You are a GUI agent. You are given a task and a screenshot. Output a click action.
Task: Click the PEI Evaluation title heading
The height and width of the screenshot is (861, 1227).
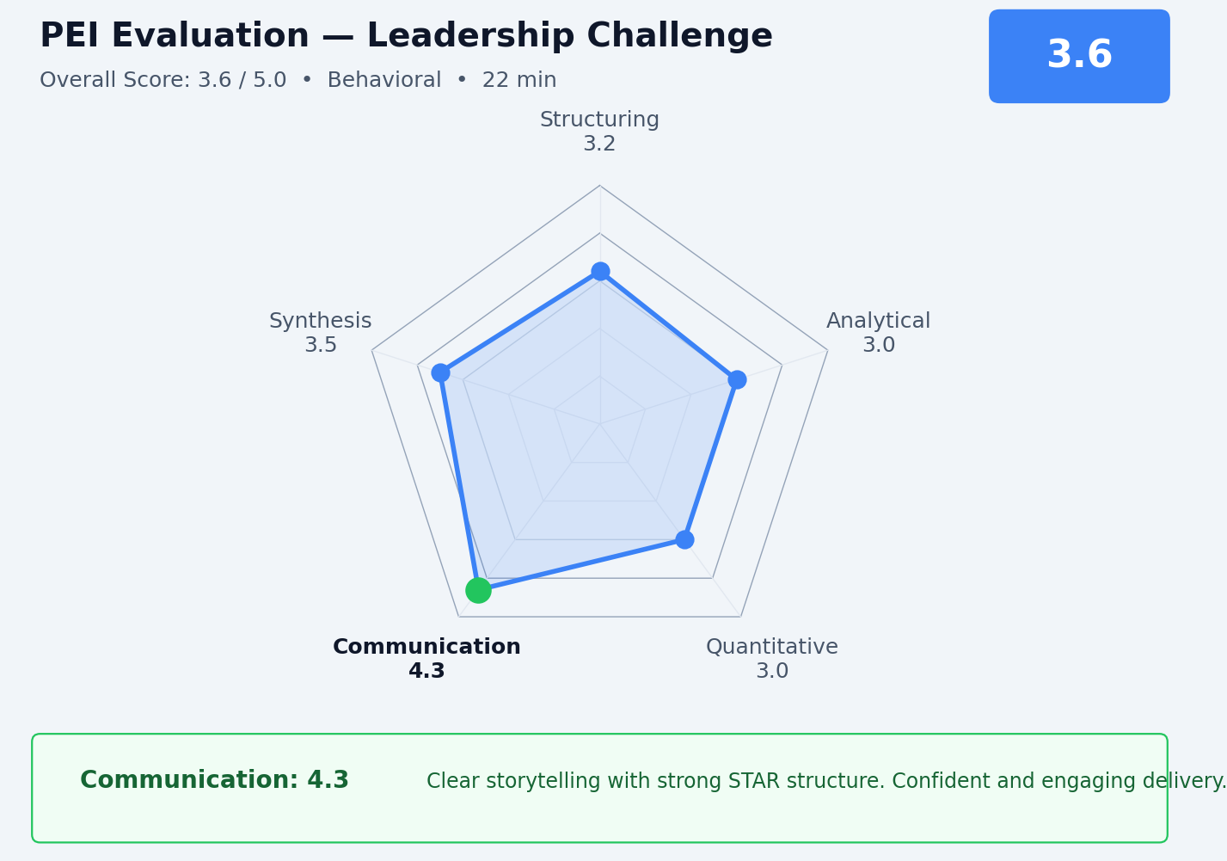tap(406, 36)
